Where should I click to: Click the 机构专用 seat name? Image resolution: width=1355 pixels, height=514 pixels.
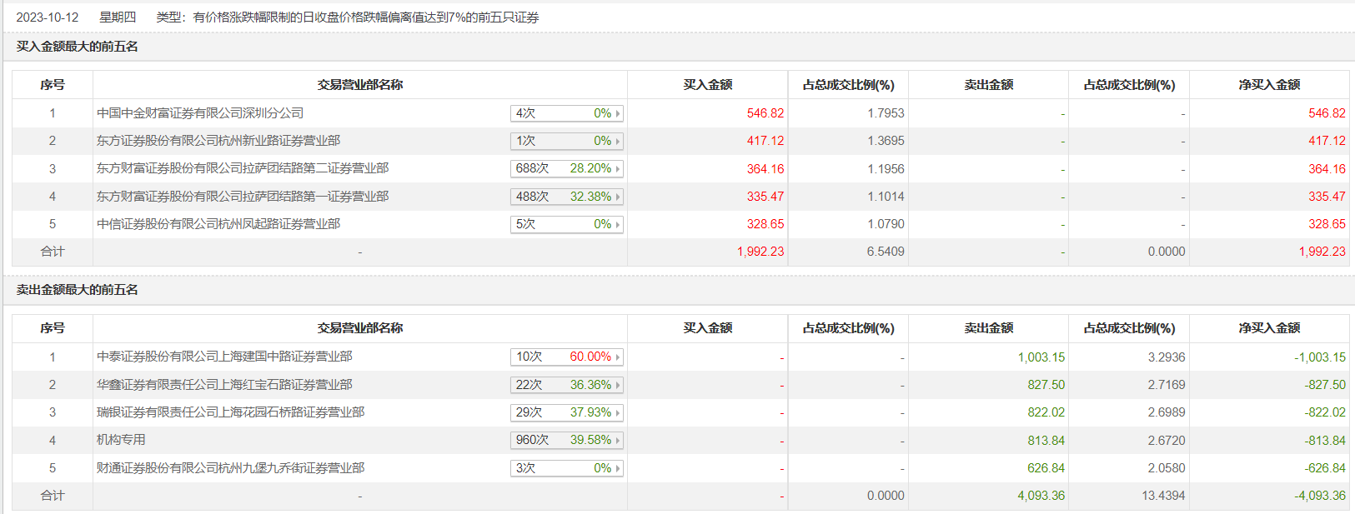(x=121, y=440)
